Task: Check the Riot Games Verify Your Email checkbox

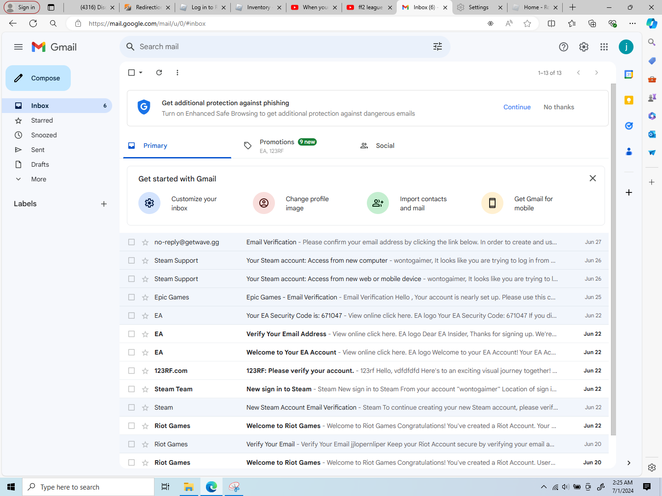Action: (x=131, y=444)
